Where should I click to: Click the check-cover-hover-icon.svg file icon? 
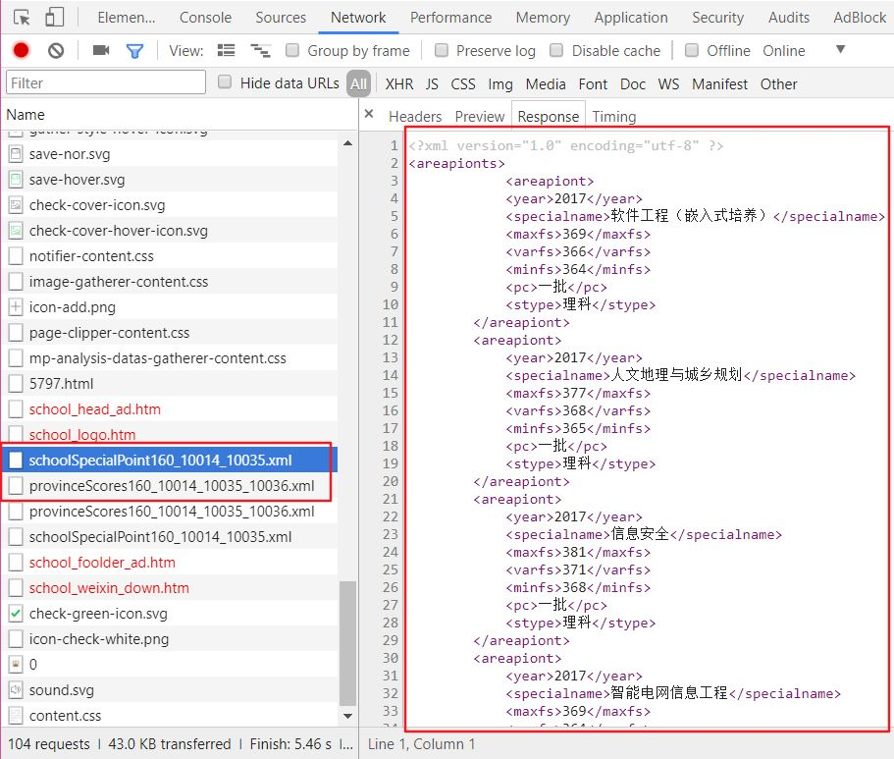tap(16, 231)
